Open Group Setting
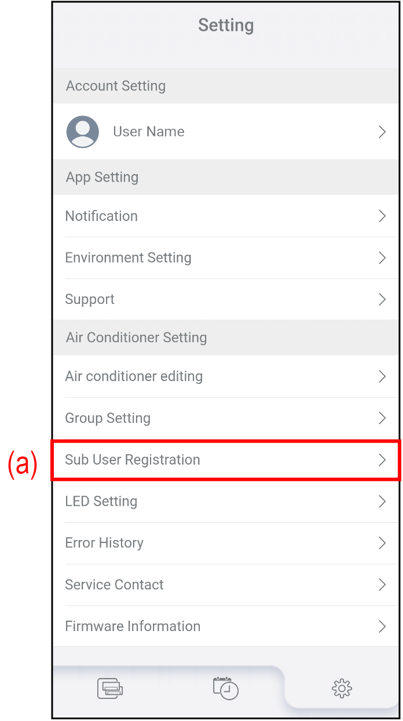The width and height of the screenshot is (403, 721). pos(108,418)
